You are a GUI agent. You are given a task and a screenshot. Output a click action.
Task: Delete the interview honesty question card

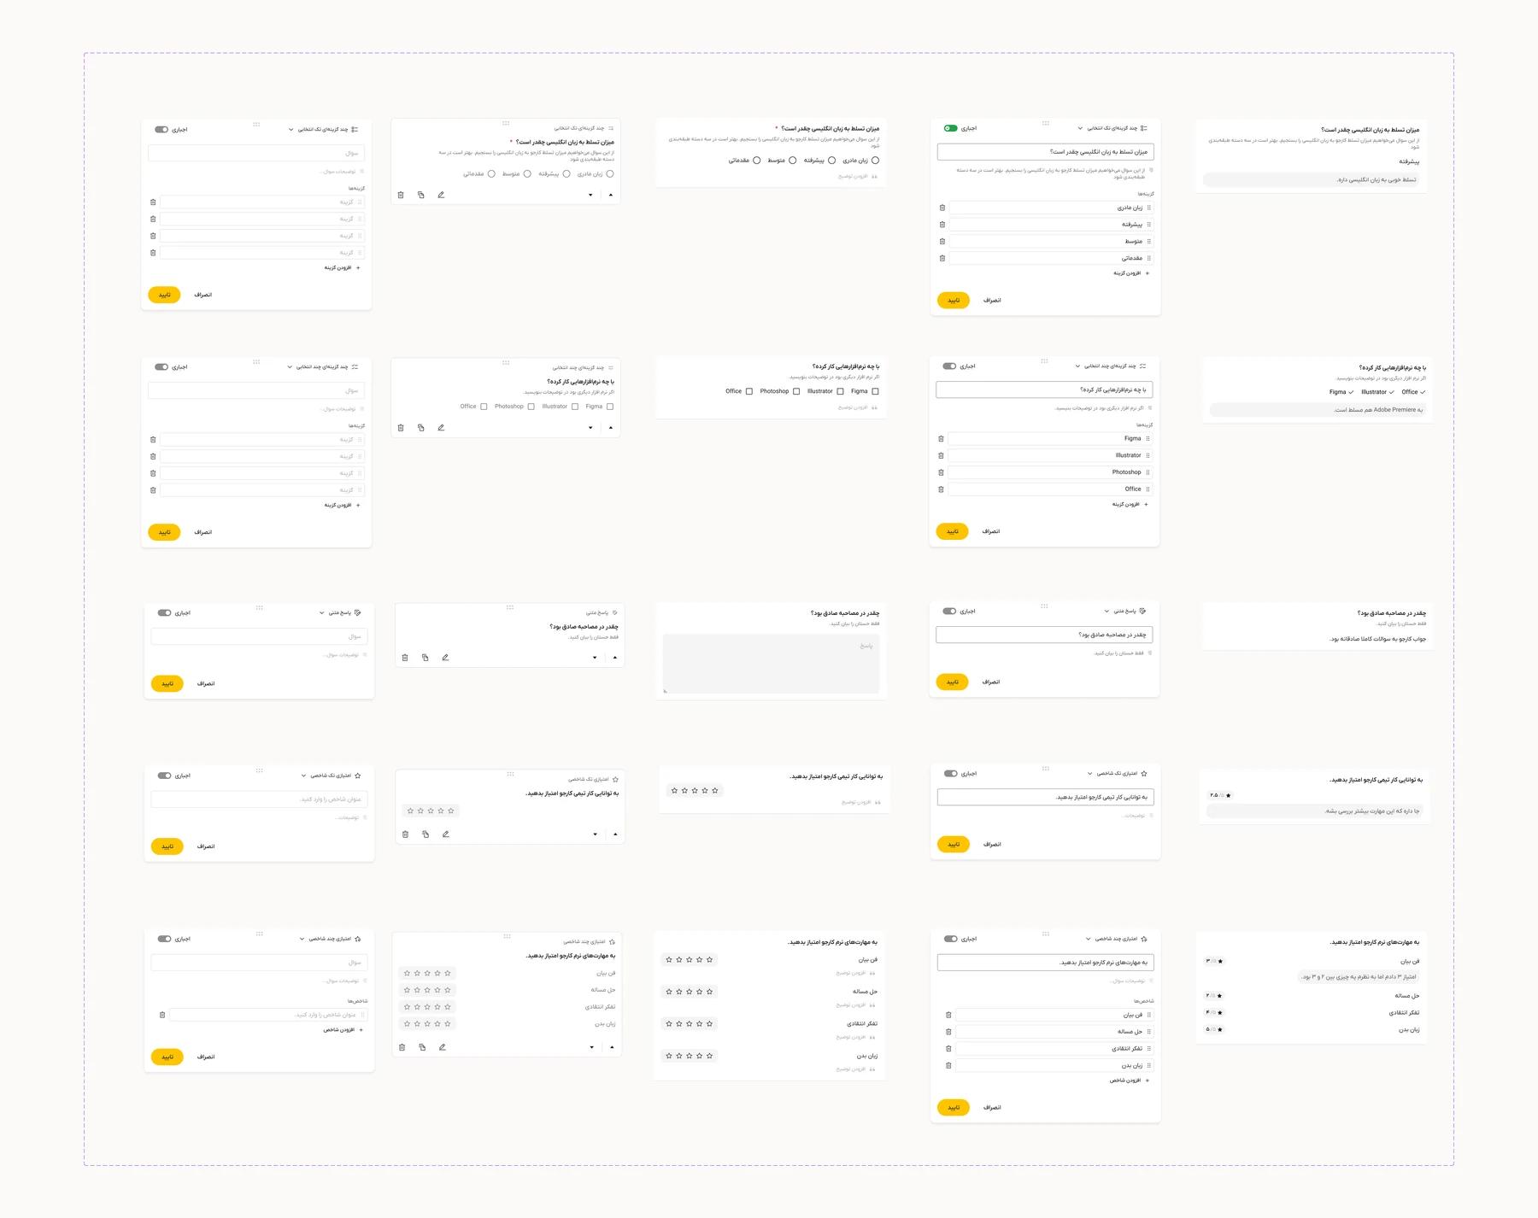405,657
